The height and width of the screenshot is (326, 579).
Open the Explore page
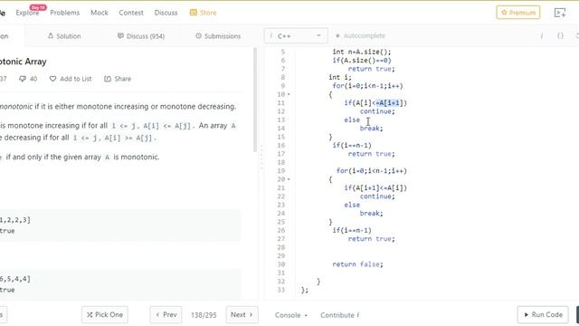click(27, 13)
